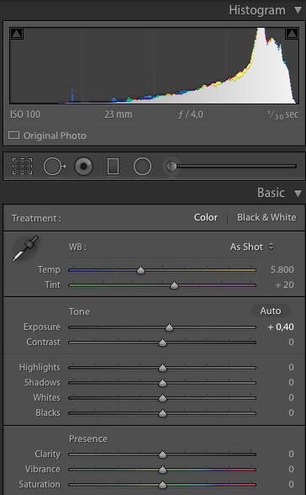Click the Highlights value field
This screenshot has height=495, width=306.
pos(291,367)
